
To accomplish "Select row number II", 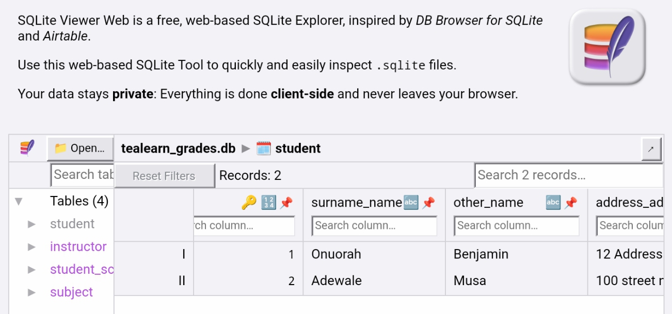I will (181, 281).
